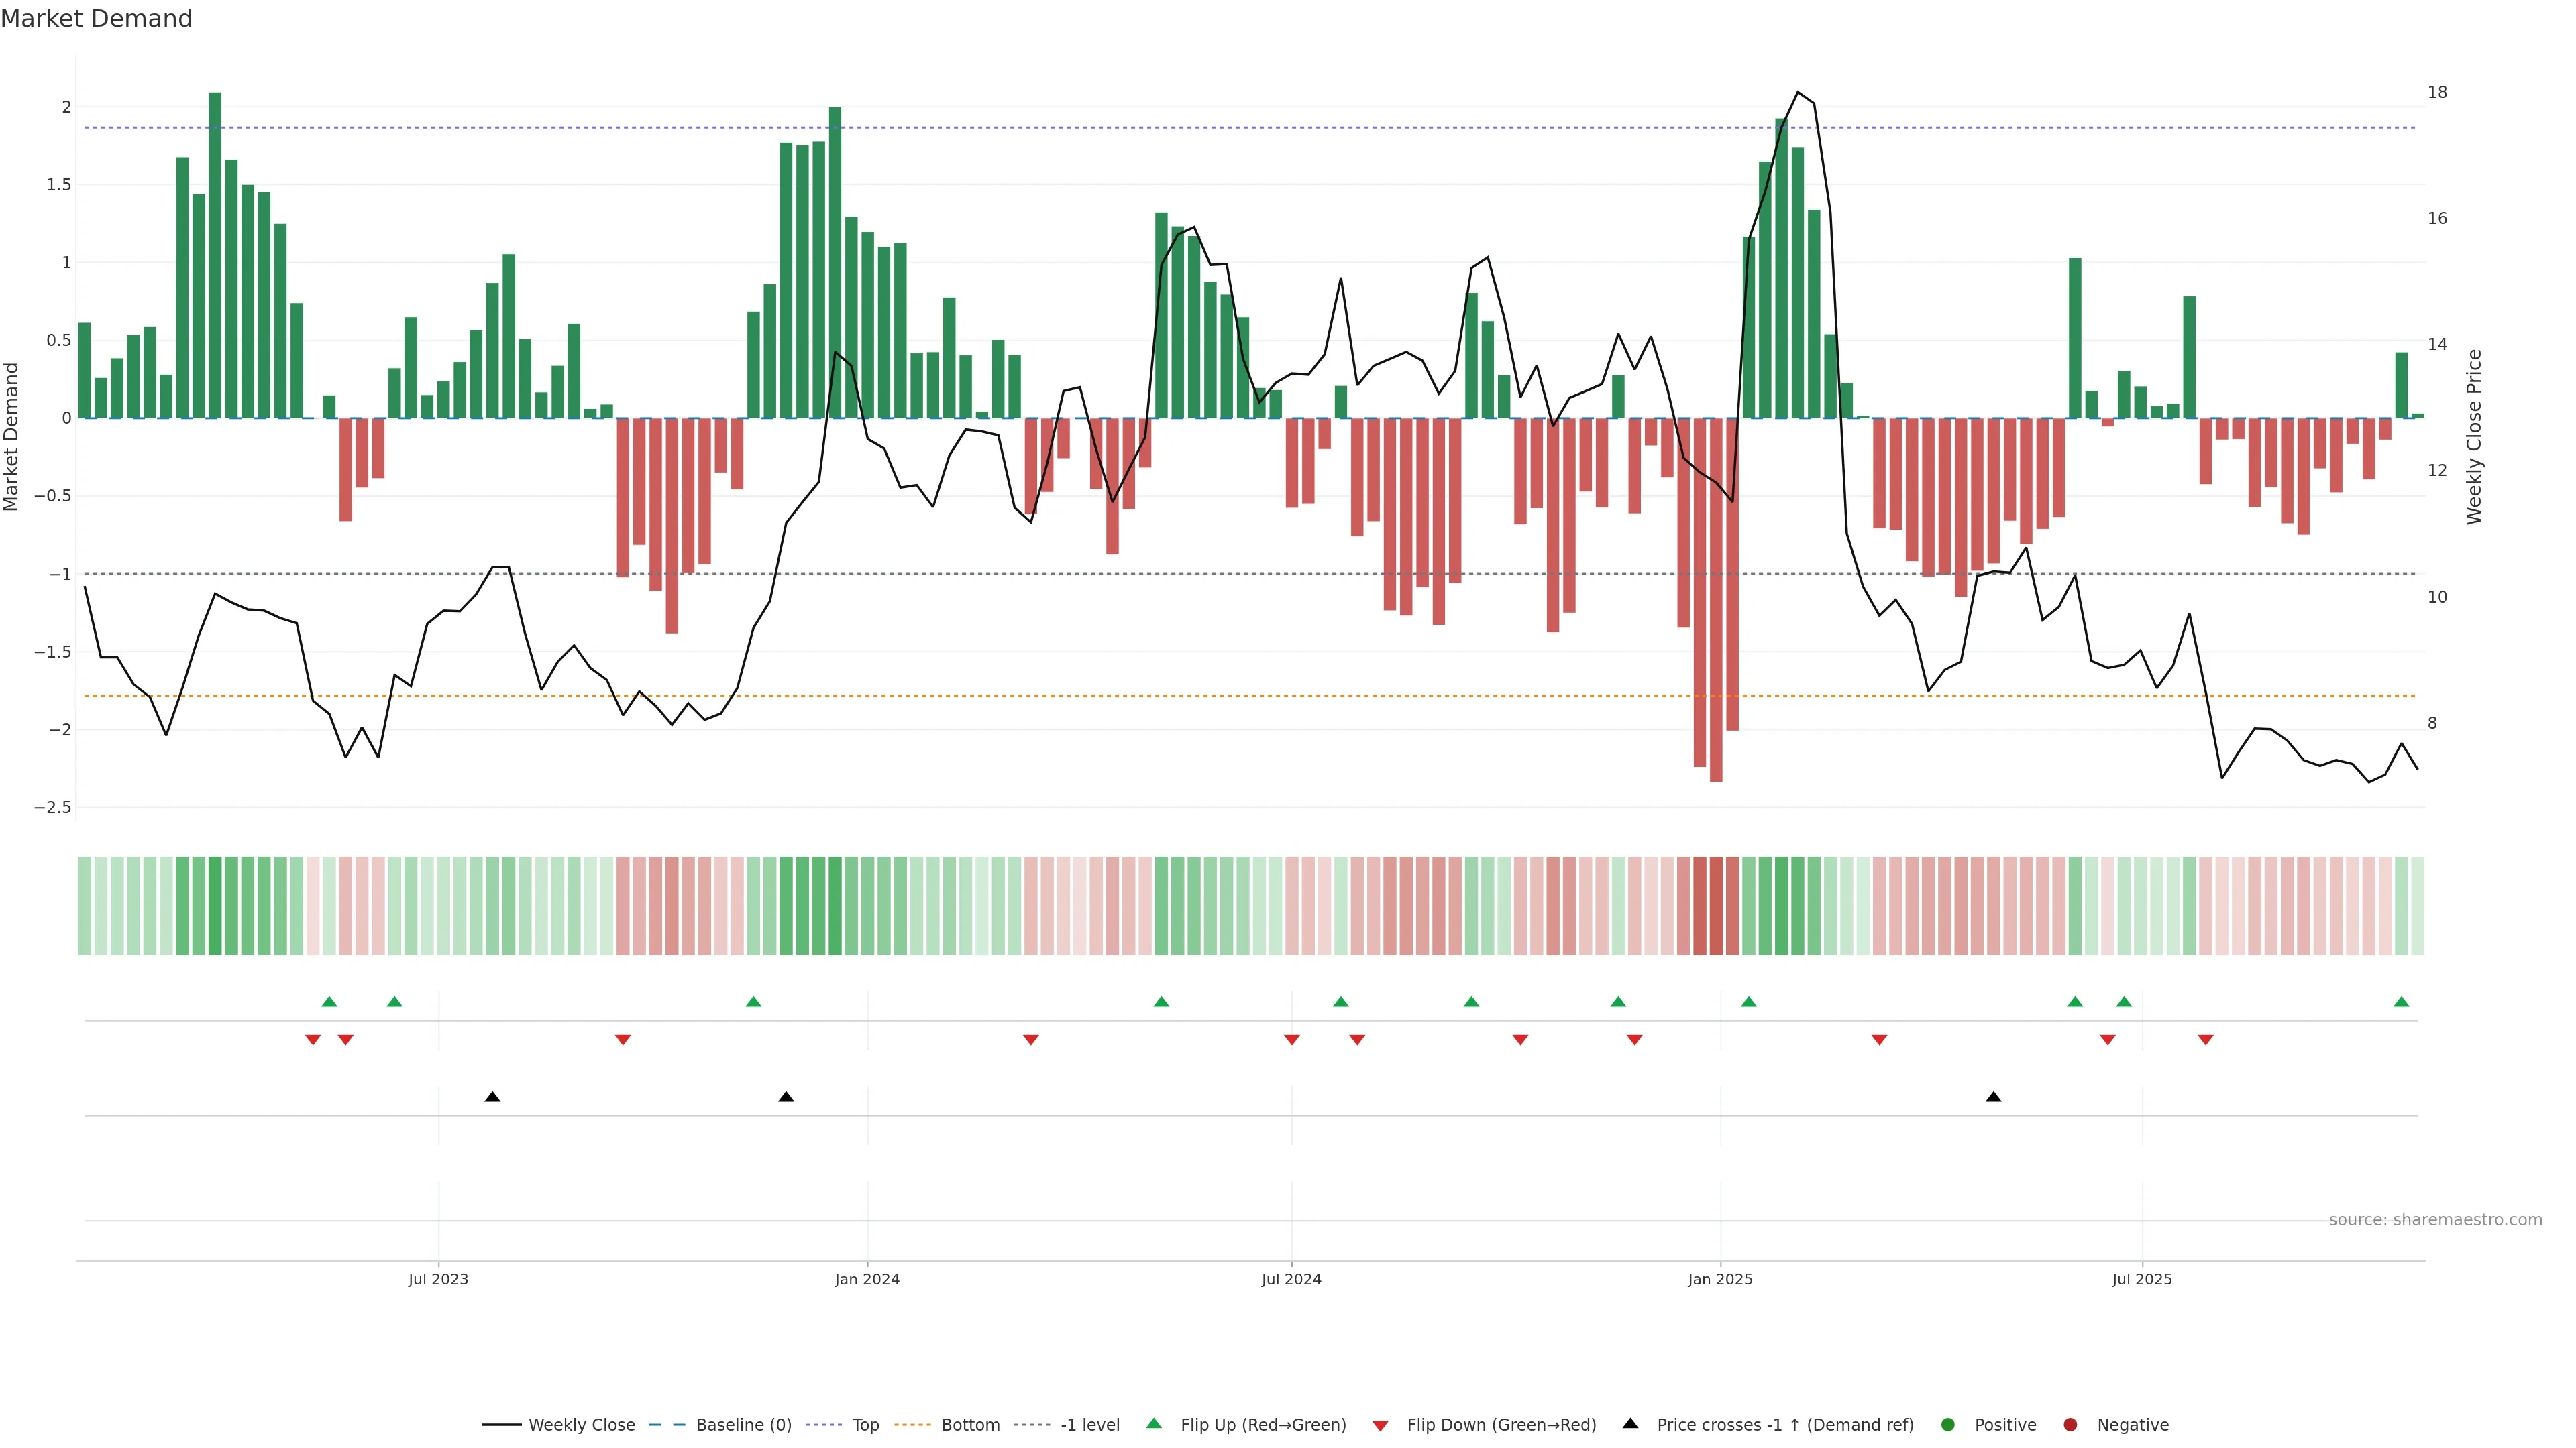Click the leftmost red flip-down marker

coord(313,1040)
